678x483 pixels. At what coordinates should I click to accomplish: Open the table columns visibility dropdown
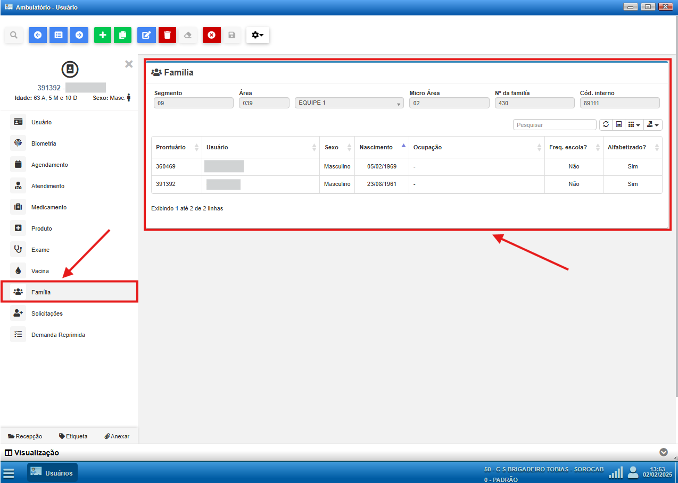[x=633, y=124]
